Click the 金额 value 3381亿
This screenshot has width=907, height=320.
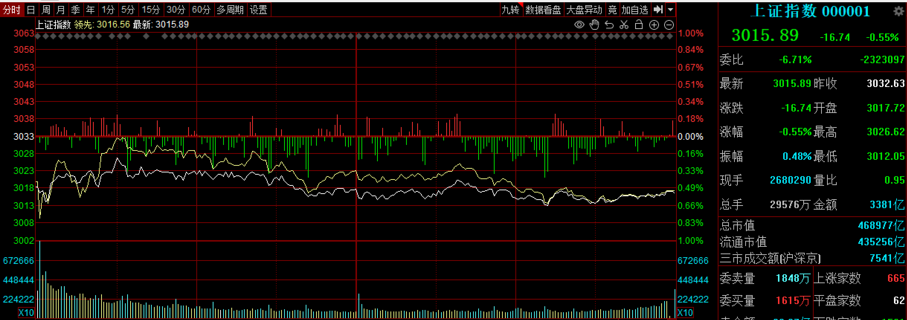point(887,204)
